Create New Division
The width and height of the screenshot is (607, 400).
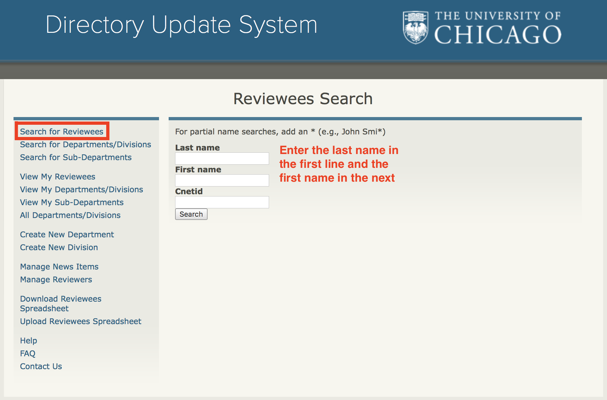pyautogui.click(x=59, y=247)
